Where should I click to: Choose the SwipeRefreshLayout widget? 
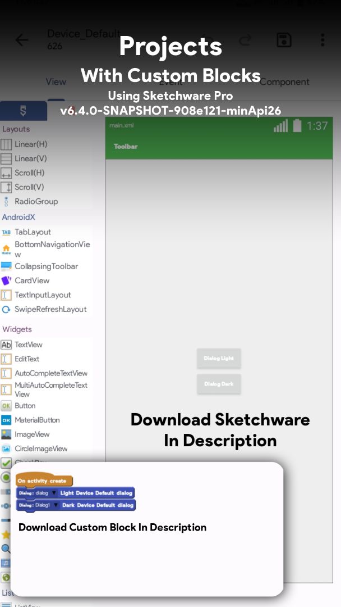click(46, 309)
